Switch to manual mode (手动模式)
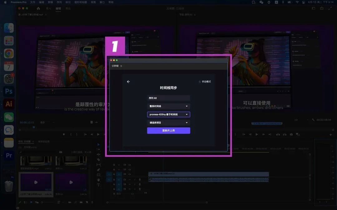Screen dimensions: 337x210 coord(205,82)
